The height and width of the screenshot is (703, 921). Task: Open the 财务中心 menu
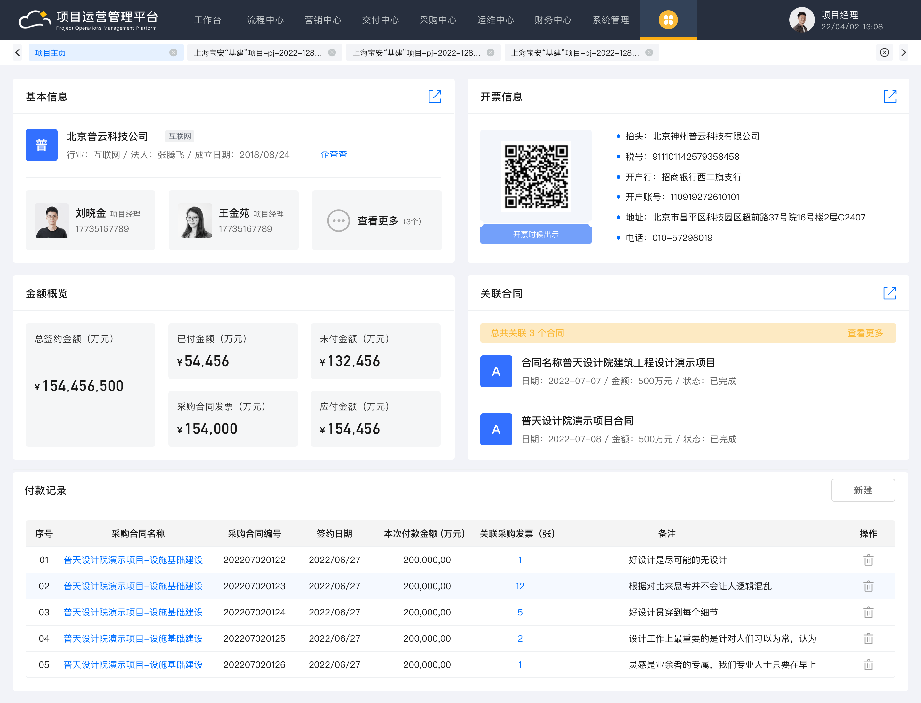coord(552,20)
